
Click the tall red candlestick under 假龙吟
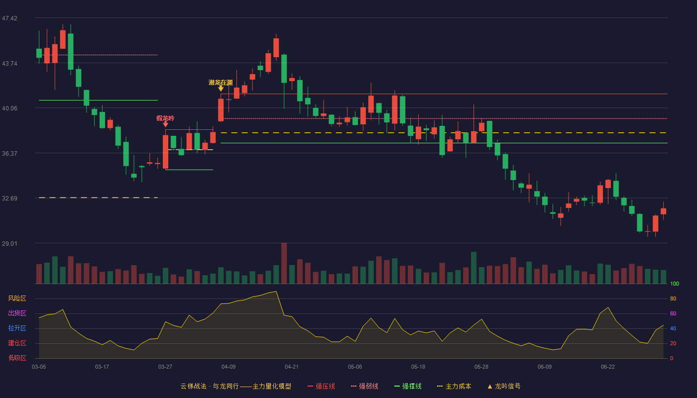(165, 152)
